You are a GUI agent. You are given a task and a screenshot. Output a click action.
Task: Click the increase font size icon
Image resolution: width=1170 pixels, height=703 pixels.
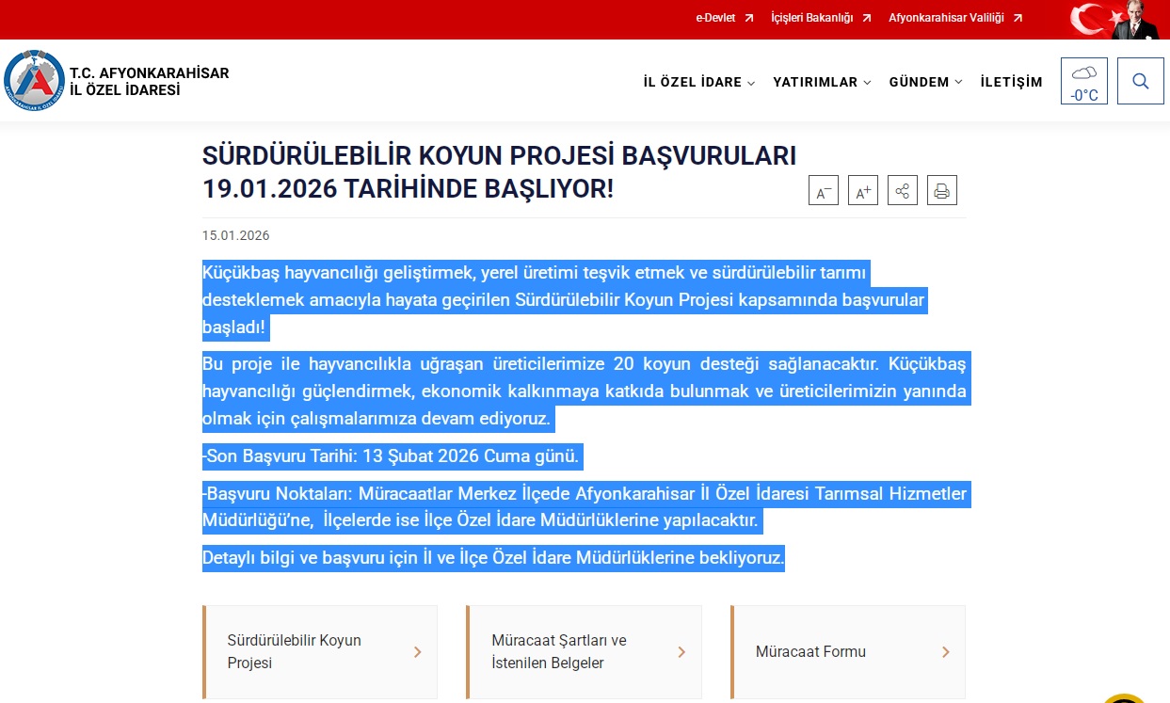tap(862, 191)
